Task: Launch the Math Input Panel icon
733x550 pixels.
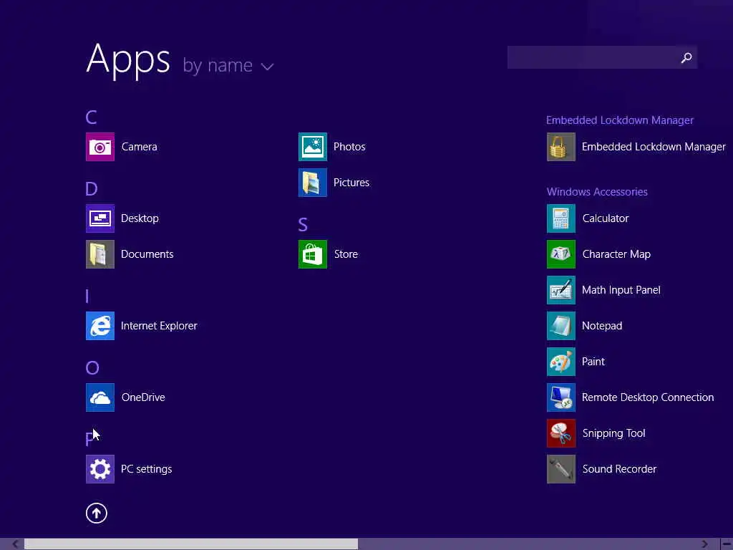Action: click(x=561, y=290)
